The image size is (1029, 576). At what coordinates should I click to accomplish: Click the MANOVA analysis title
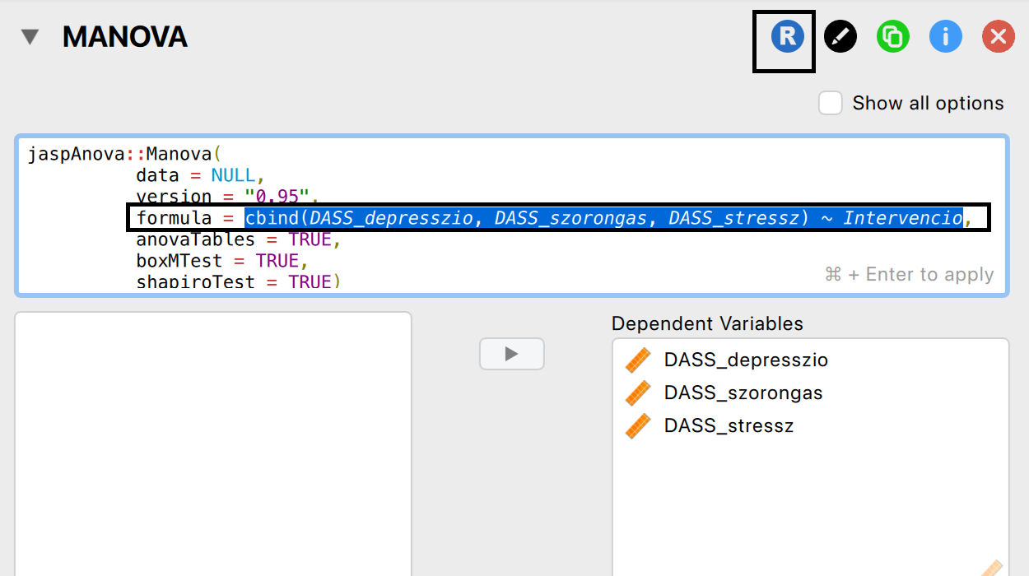[x=125, y=37]
